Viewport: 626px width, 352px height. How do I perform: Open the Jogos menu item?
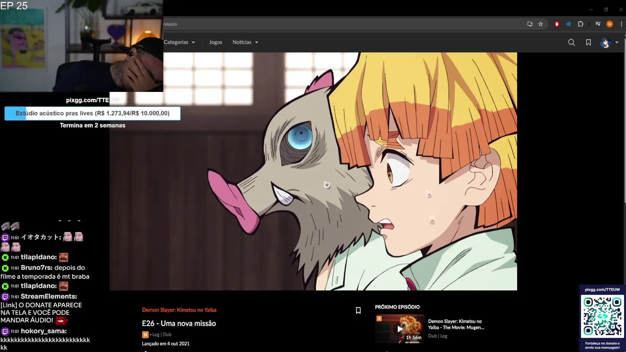pyautogui.click(x=215, y=42)
